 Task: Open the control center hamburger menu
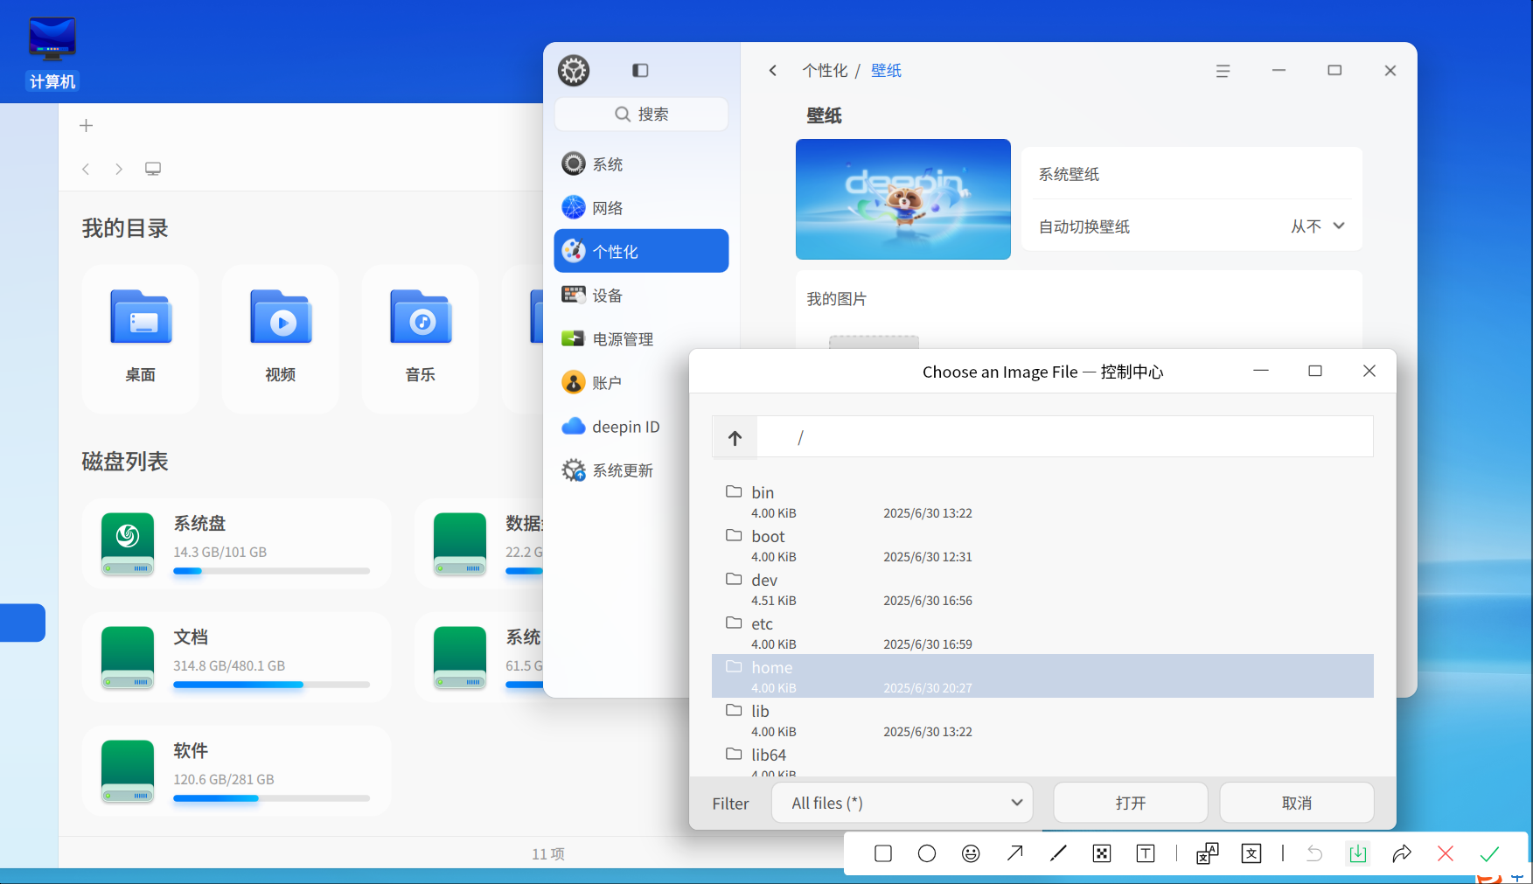click(1223, 71)
